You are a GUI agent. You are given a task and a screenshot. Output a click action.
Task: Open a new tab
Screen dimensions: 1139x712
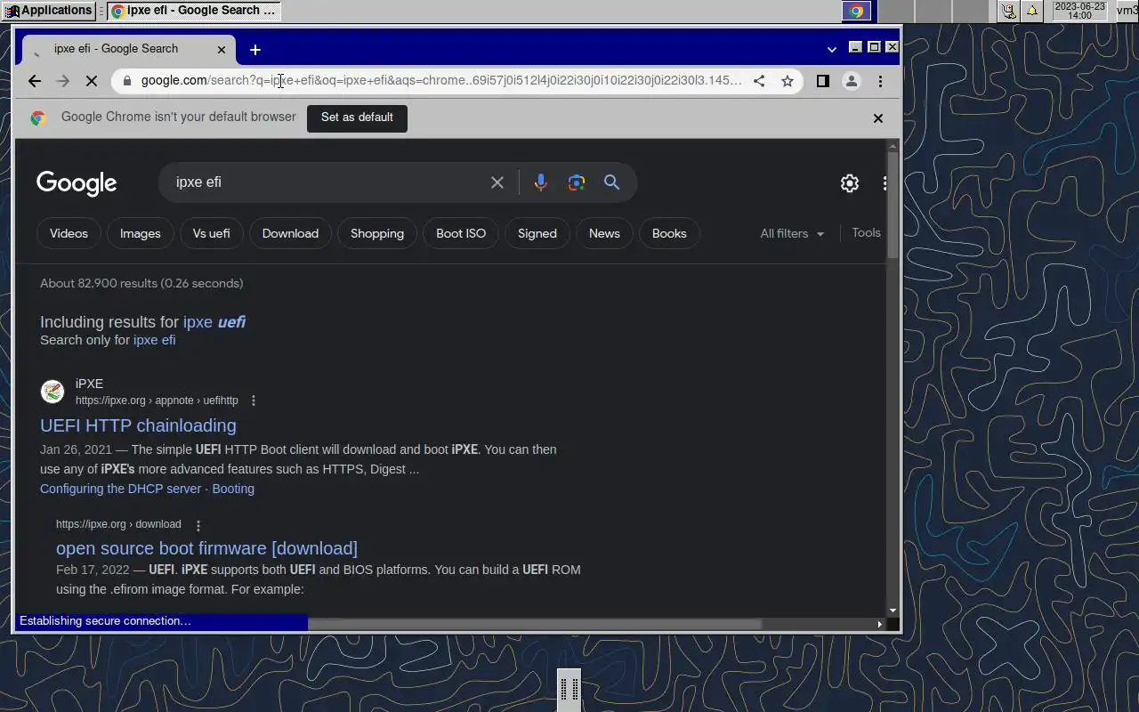pos(255,50)
